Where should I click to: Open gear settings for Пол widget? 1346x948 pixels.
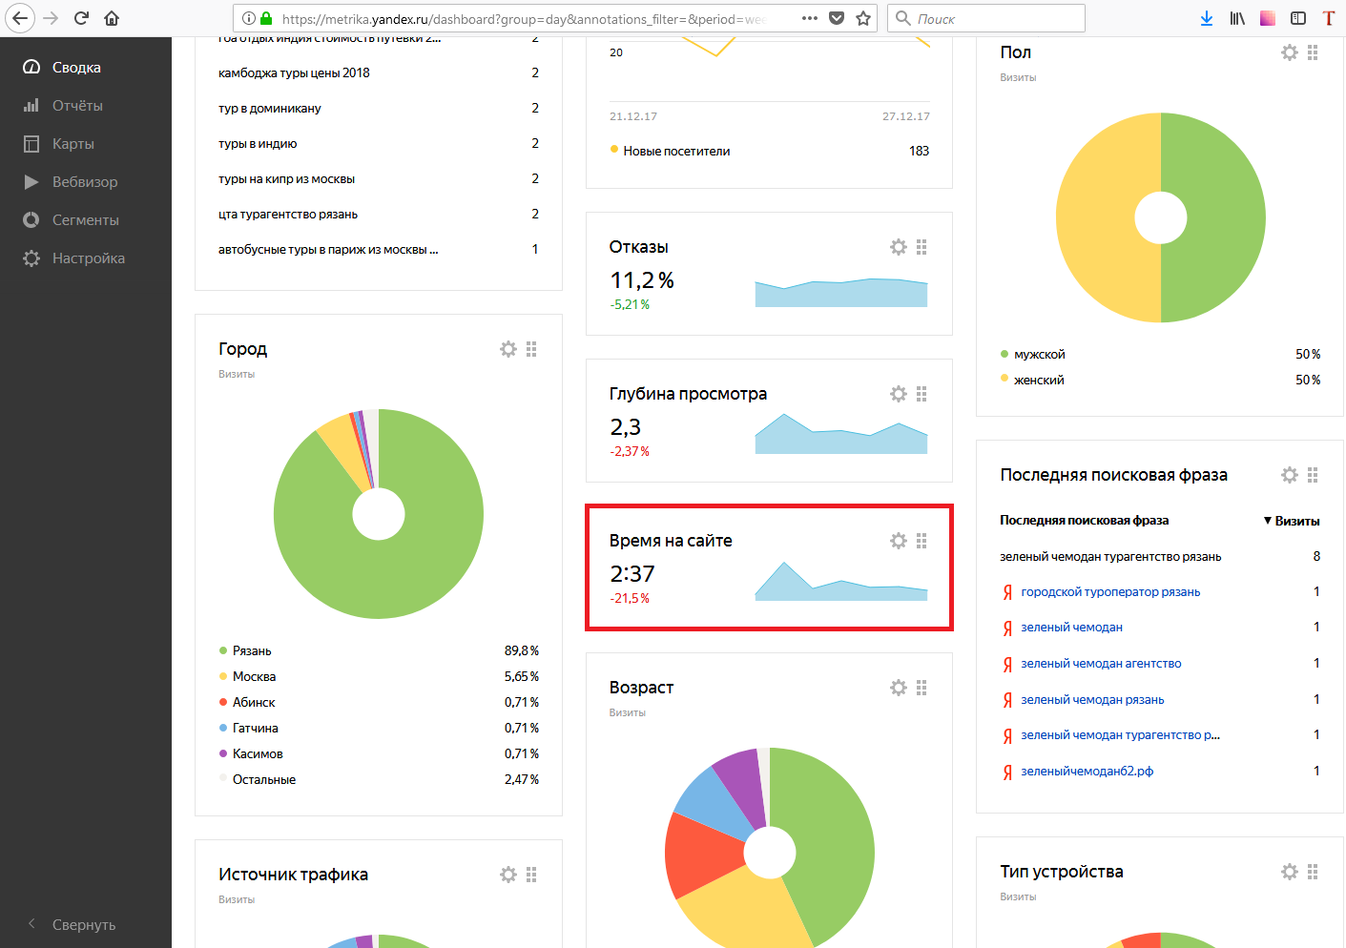pyautogui.click(x=1290, y=52)
